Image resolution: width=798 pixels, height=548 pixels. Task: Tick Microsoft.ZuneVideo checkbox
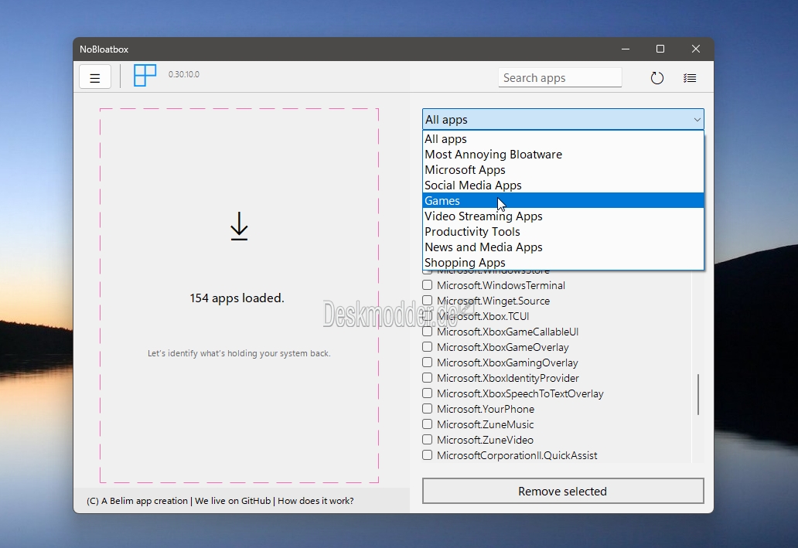tap(428, 440)
